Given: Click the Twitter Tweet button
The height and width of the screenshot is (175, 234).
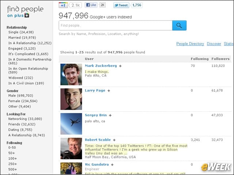Looking at the screenshot, I should (x=121, y=5).
